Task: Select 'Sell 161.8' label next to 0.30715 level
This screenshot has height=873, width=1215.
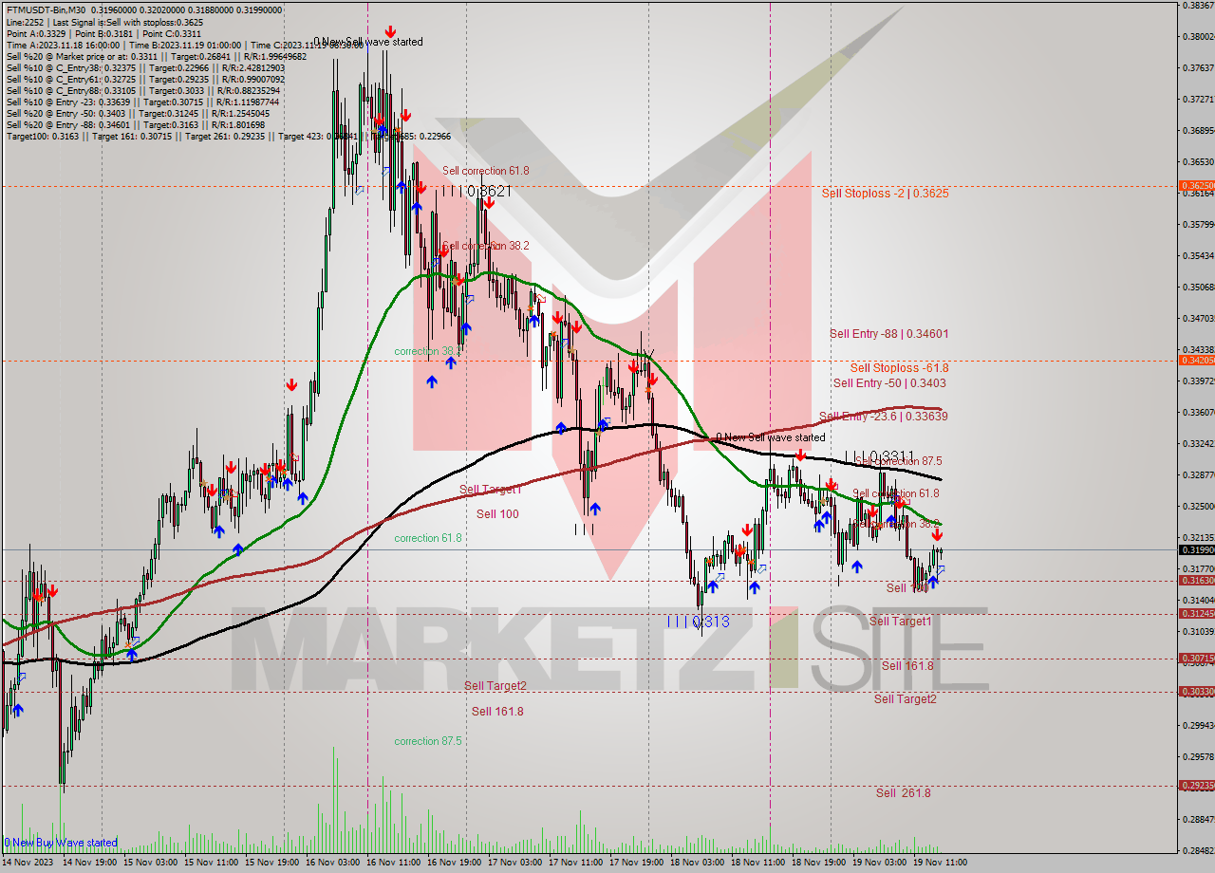Action: [x=907, y=666]
